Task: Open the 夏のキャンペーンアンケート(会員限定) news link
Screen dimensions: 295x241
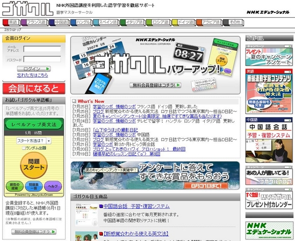Action: click(157, 116)
